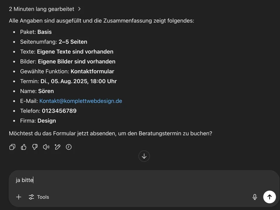280x210 pixels.
Task: Read the response aloud via speaker icon
Action: click(x=46, y=147)
